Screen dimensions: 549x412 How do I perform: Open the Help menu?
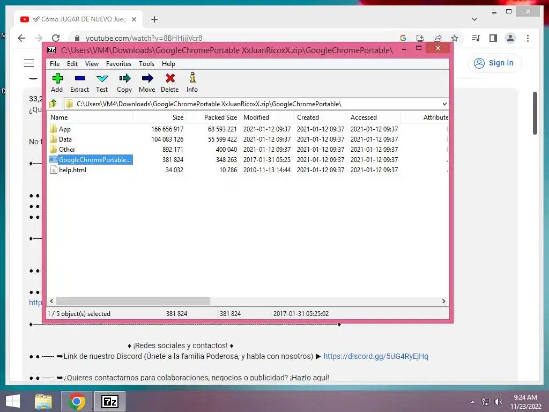click(168, 64)
